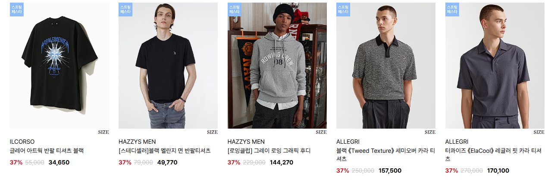Open [로잉클럽] 그레이 로잉 그래픽 후디 title

pos(269,151)
